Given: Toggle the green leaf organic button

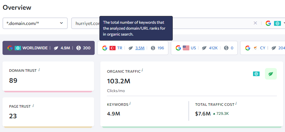Looking at the screenshot, I should [x=271, y=74].
